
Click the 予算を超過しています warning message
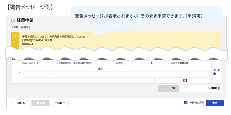coord(55,37)
